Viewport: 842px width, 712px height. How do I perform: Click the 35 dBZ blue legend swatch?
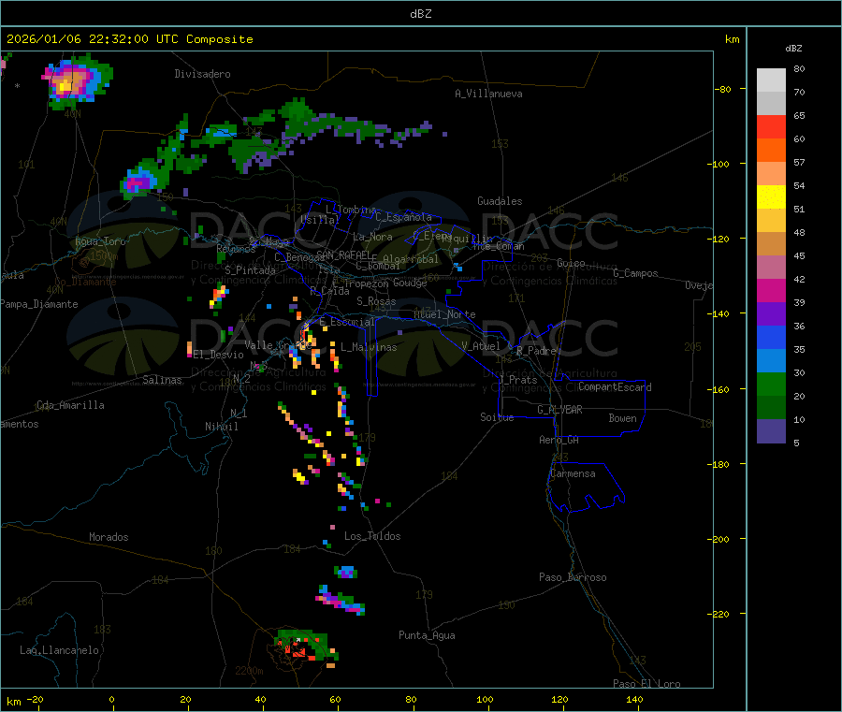[771, 337]
